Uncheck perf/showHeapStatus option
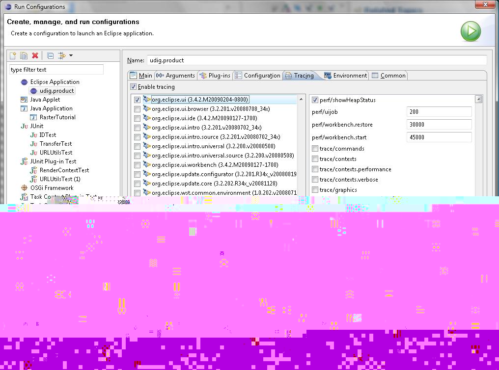The width and height of the screenshot is (499, 370). [315, 100]
